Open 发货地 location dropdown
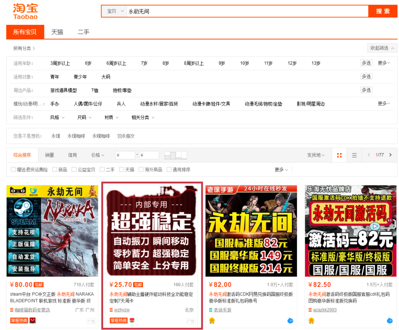 coord(316,155)
